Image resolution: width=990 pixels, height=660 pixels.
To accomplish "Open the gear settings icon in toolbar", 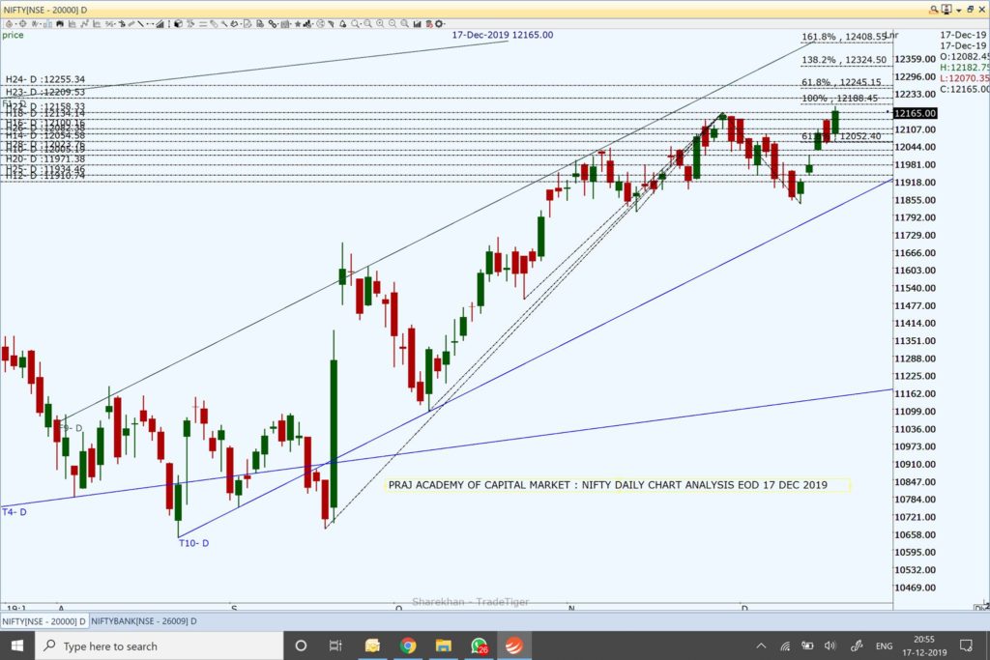I will pyautogui.click(x=439, y=24).
